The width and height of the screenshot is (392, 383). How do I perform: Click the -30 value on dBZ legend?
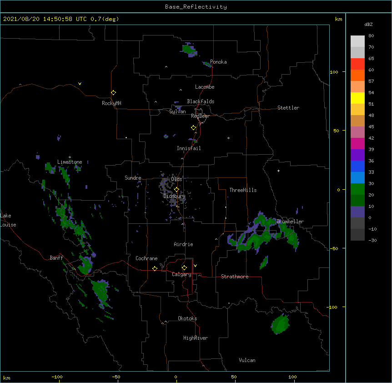click(372, 240)
